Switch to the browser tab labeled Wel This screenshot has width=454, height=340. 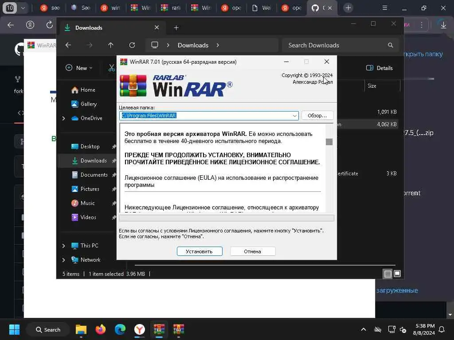click(x=262, y=8)
